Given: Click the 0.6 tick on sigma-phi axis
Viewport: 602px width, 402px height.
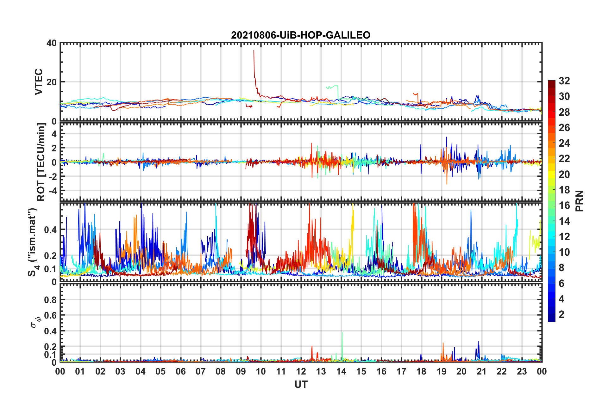Looking at the screenshot, I should 50,315.
